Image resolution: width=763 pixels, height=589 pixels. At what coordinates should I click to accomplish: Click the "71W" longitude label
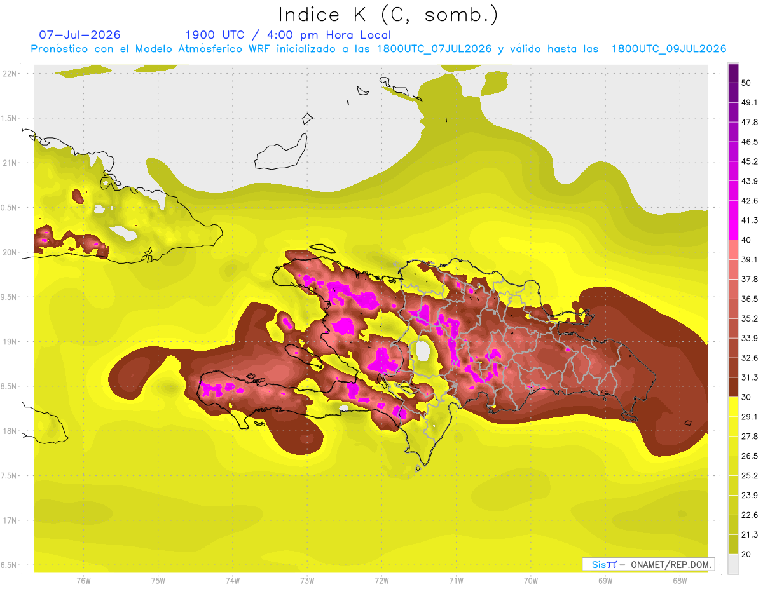coord(456,581)
